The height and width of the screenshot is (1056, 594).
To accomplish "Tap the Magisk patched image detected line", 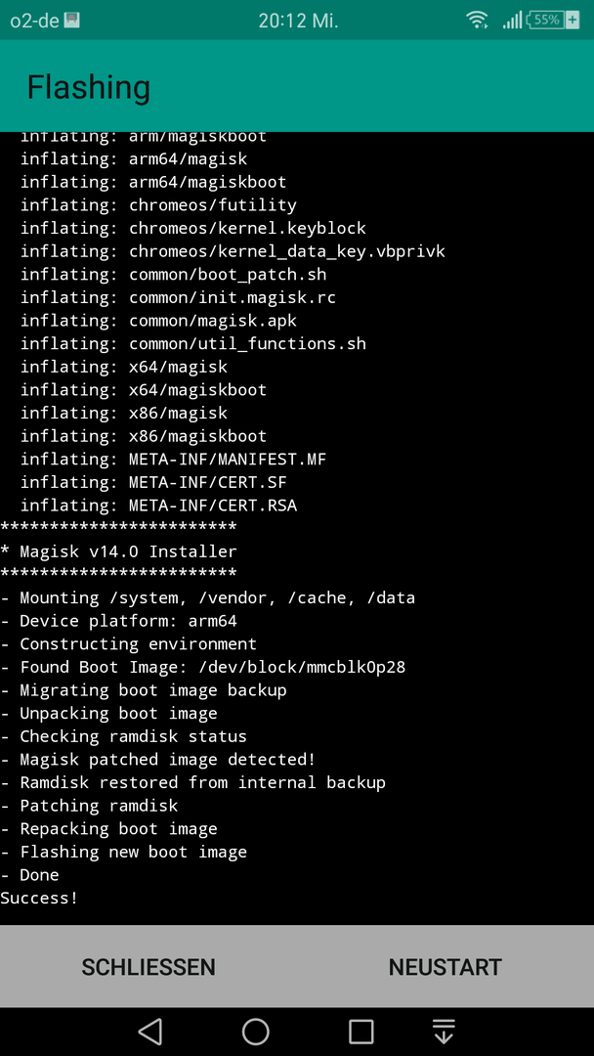I will pyautogui.click(x=158, y=759).
